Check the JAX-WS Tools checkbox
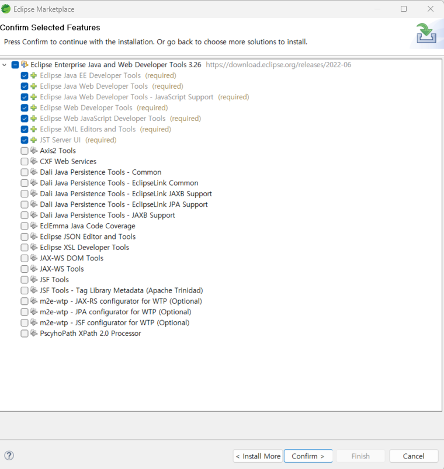This screenshot has width=444, height=469. click(x=25, y=269)
